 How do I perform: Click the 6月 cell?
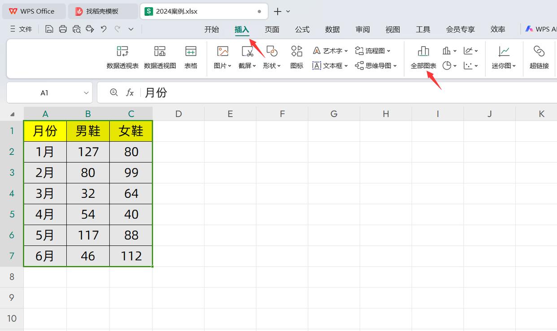[45, 256]
